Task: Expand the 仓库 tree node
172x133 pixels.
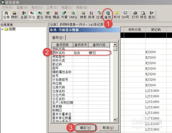Action: [x=2, y=29]
